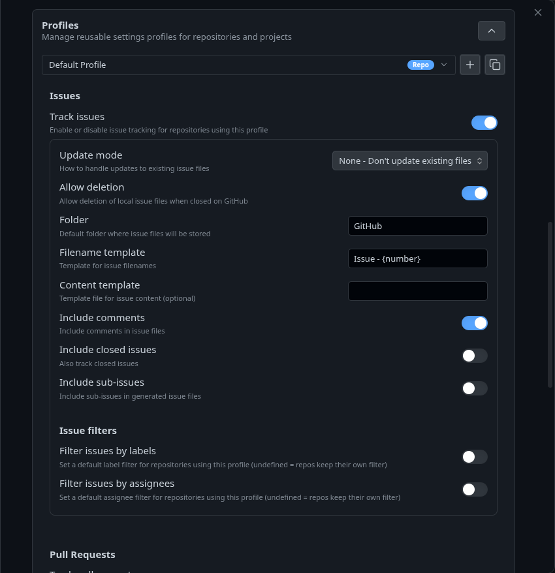This screenshot has height=573, width=555.
Task: Toggle Include comments off
Action: click(474, 323)
